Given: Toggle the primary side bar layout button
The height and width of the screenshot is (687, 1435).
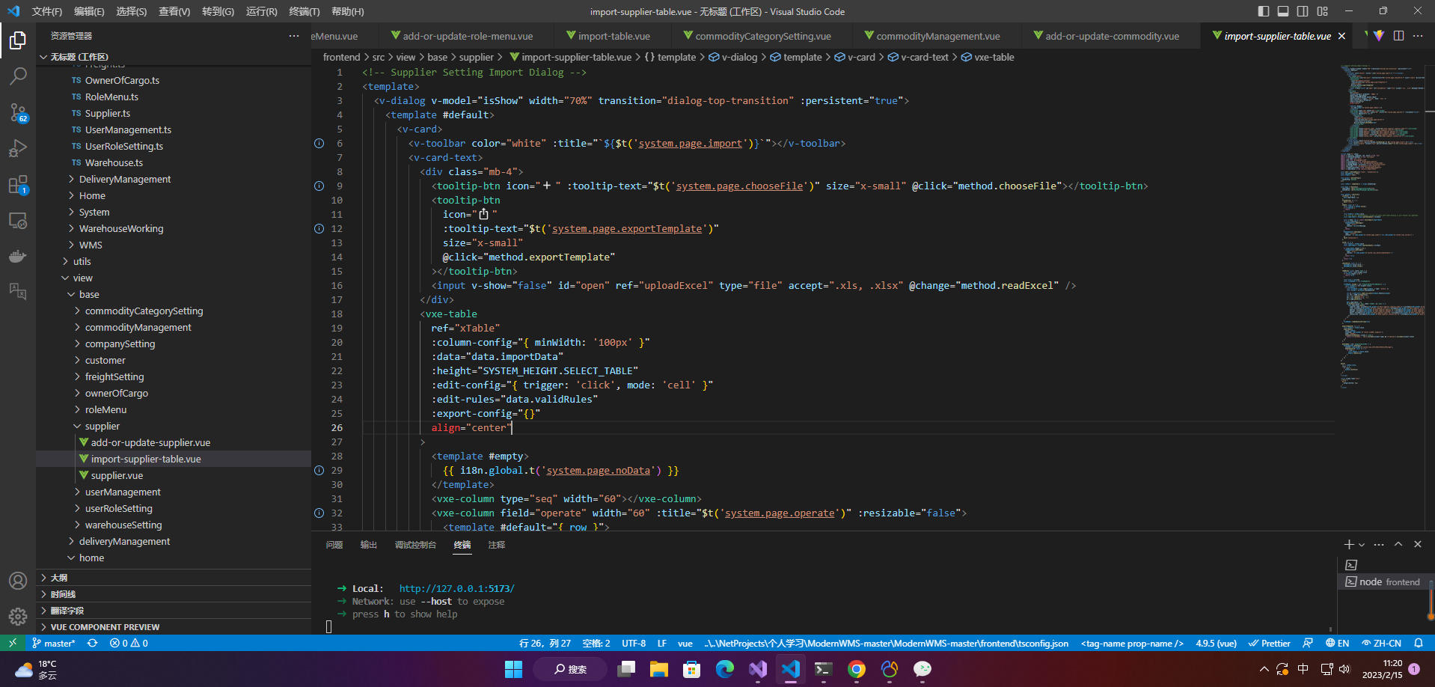Looking at the screenshot, I should point(1264,11).
